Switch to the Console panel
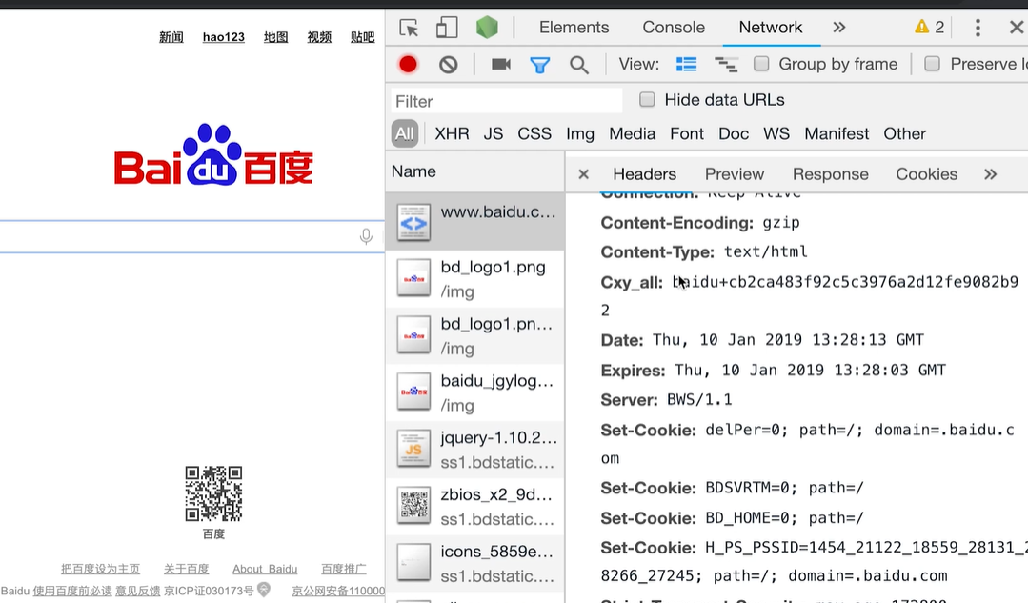Viewport: 1028px width, 603px height. [674, 28]
